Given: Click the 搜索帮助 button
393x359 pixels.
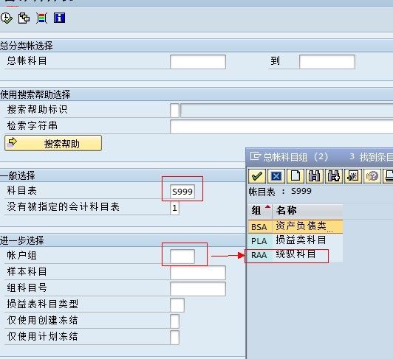Looking at the screenshot, I should tap(53, 143).
